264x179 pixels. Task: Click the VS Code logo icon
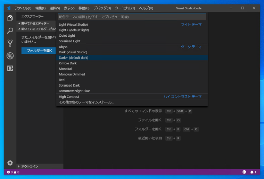pos(8,8)
